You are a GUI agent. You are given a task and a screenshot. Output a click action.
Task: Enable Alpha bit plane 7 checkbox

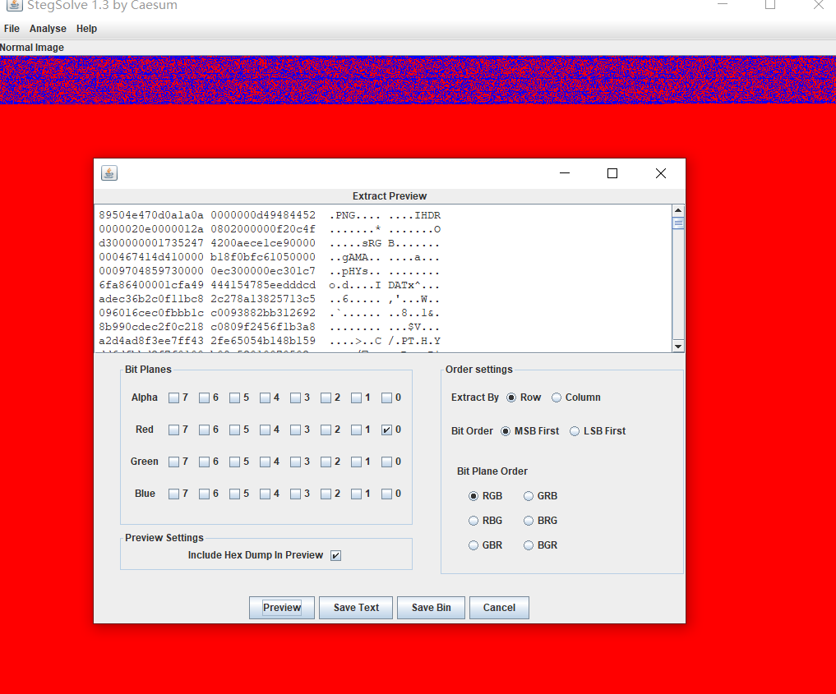click(x=174, y=398)
